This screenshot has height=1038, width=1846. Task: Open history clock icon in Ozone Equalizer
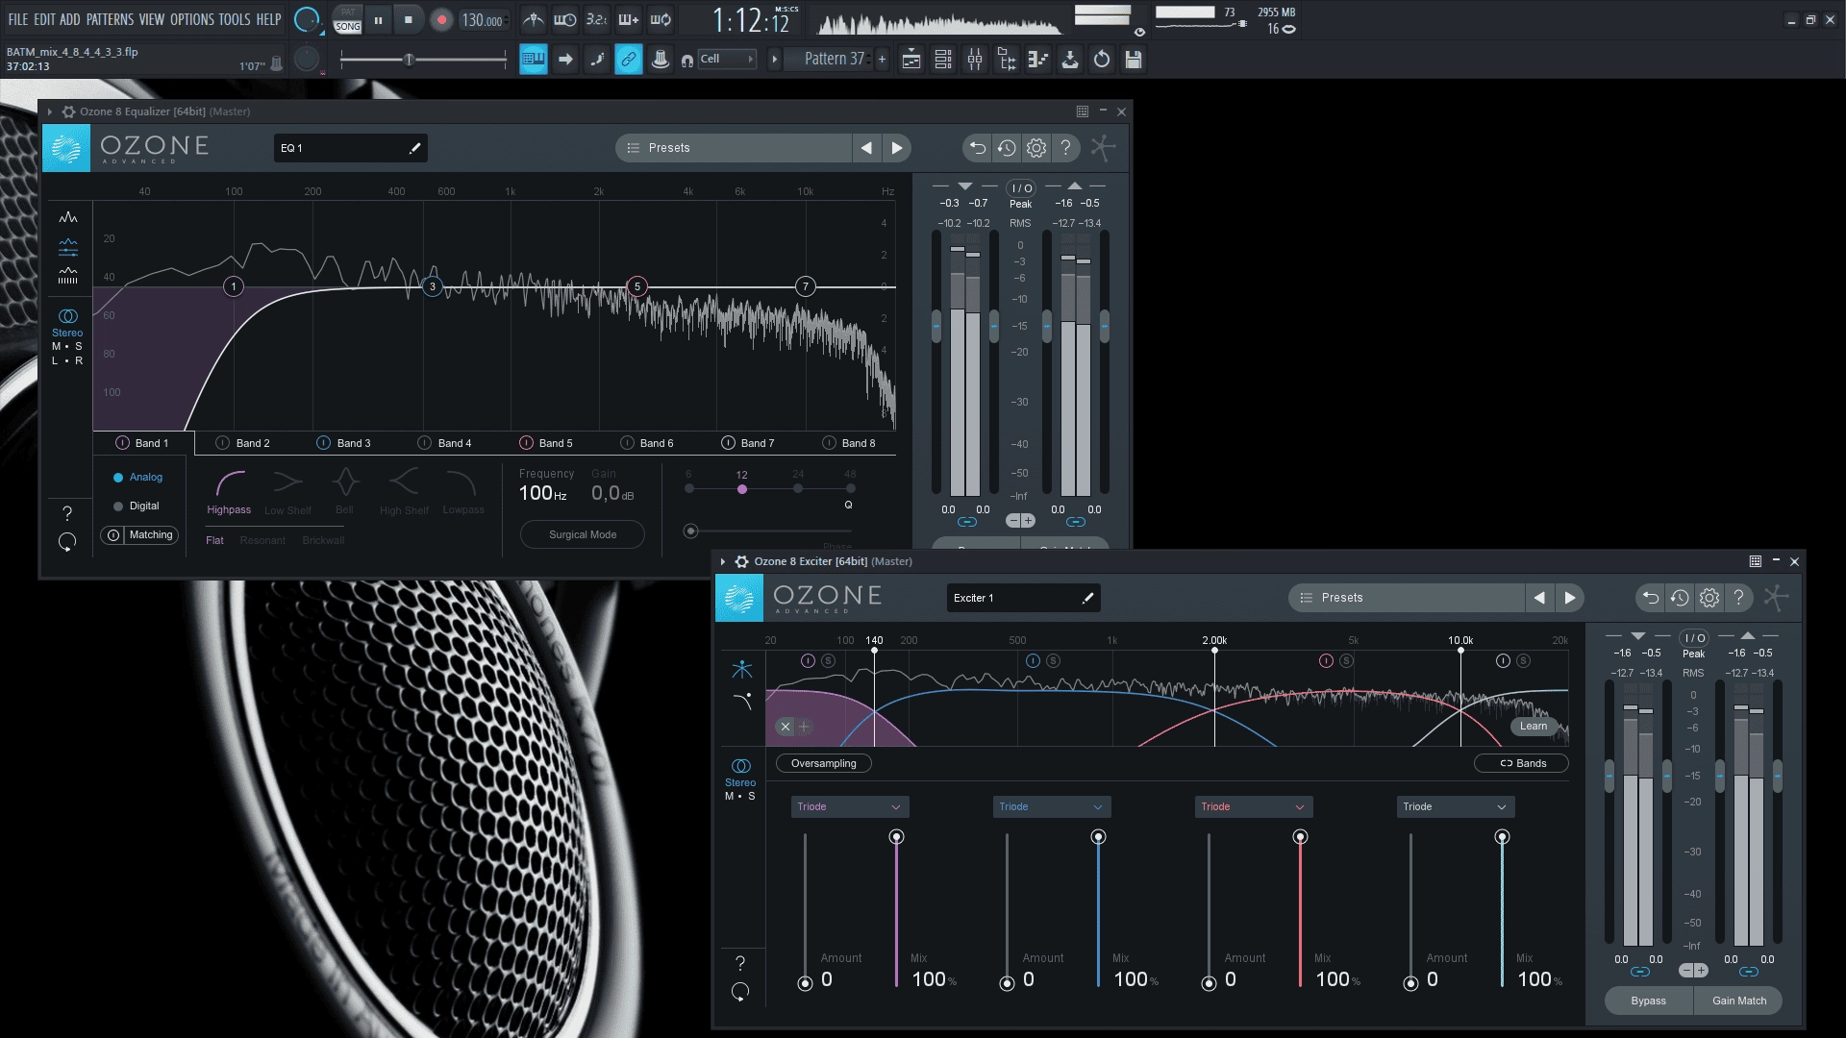[x=1007, y=148]
